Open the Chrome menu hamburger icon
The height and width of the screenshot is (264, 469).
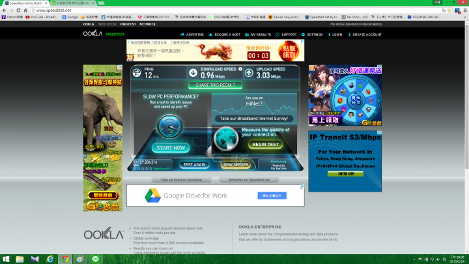point(465,10)
